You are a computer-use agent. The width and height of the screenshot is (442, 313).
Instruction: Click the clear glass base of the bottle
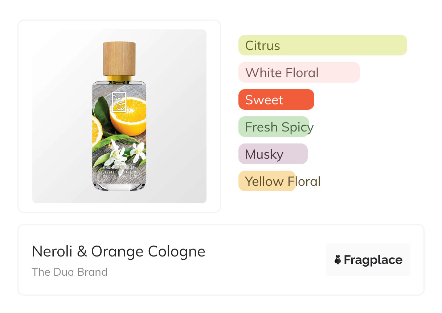[x=119, y=185]
